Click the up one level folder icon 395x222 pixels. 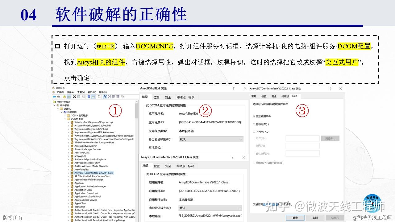tap(64, 97)
